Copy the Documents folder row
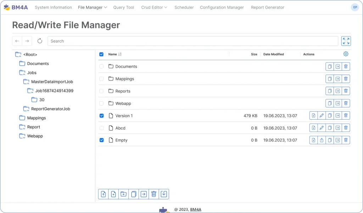Image resolution: width=363 pixels, height=213 pixels. tap(330, 67)
